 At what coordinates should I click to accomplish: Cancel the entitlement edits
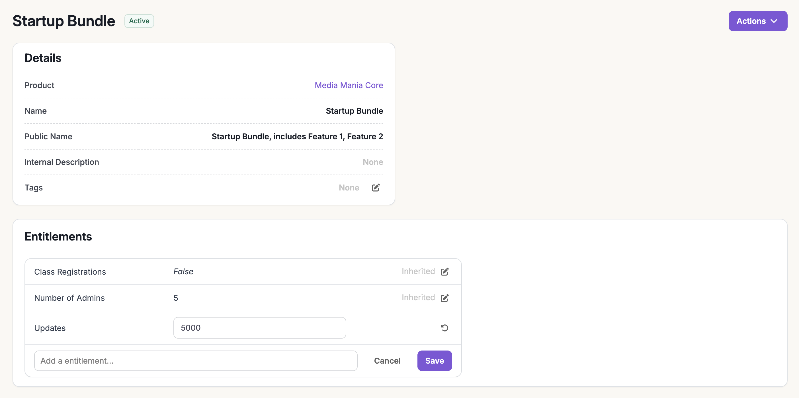click(387, 360)
